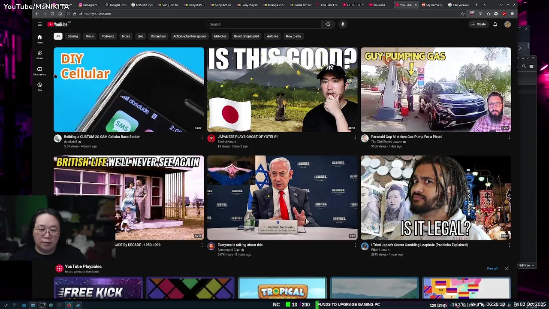Viewport: 549px width, 309px height.
Task: Select the Watched filter chip
Action: coord(272,36)
